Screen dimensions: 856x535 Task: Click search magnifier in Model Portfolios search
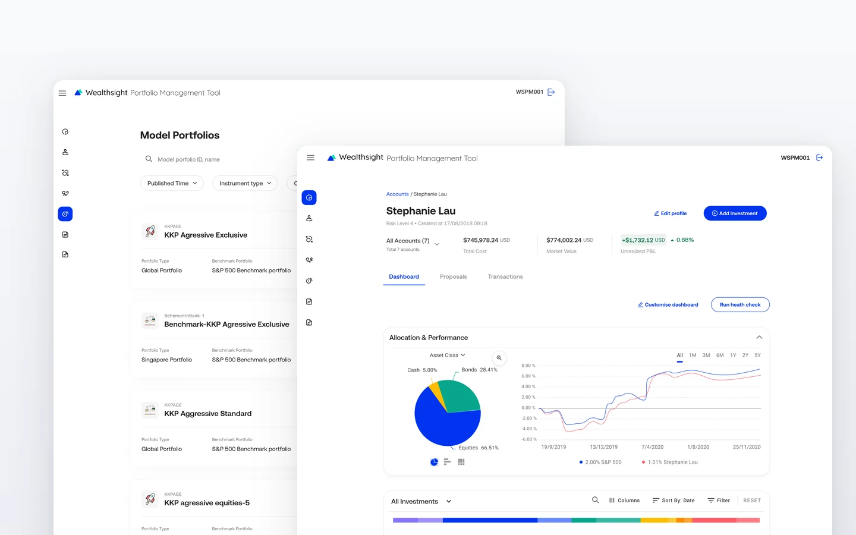click(149, 159)
